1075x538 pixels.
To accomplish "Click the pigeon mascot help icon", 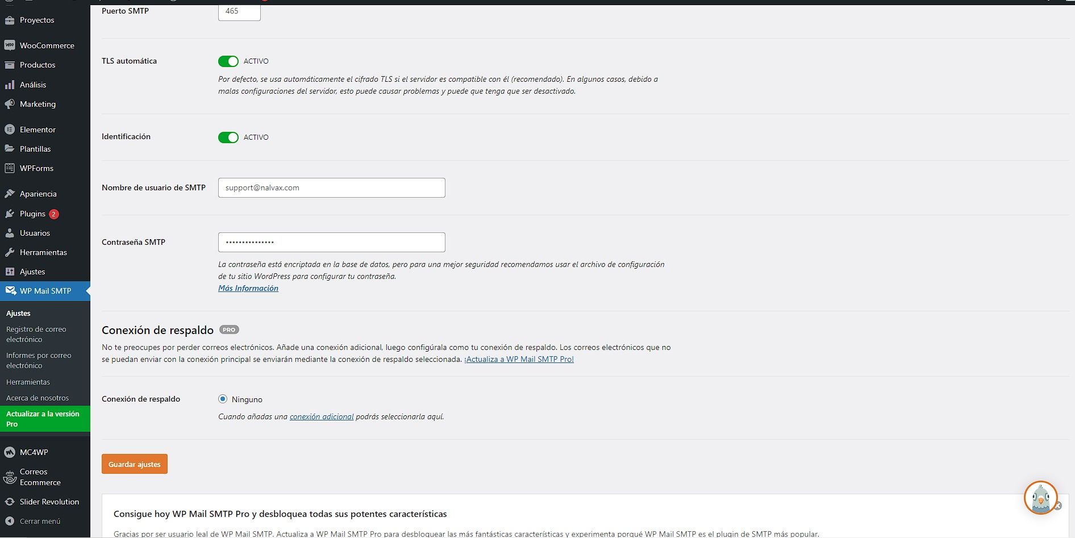I will (1040, 498).
